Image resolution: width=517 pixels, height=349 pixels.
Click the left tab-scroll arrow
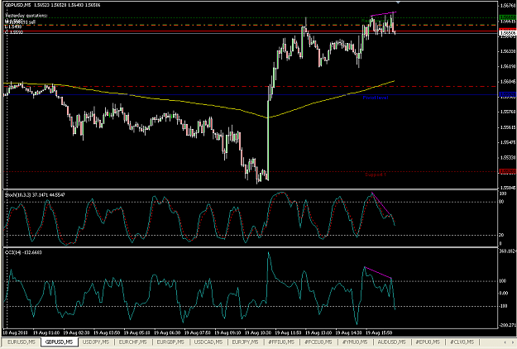click(505, 342)
